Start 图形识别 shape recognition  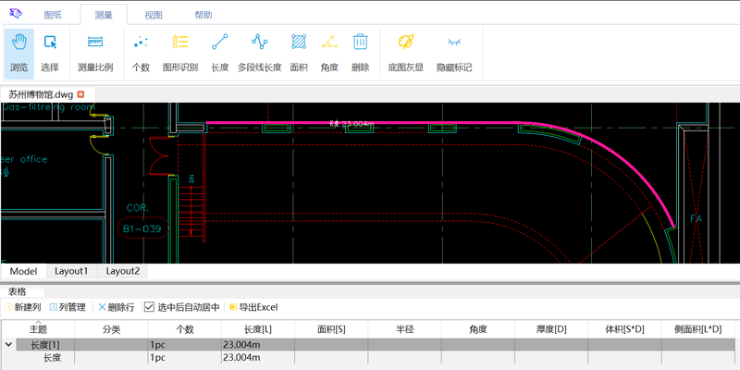180,52
